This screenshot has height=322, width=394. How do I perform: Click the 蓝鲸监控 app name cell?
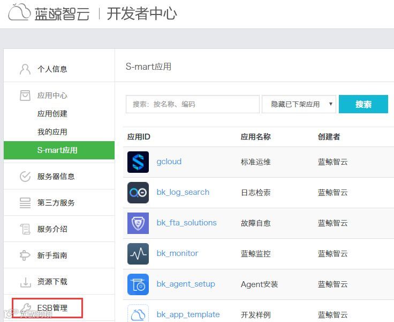(255, 254)
